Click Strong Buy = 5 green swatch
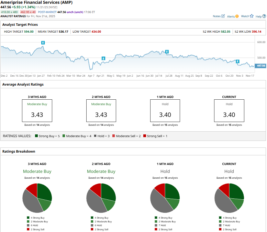The image size is (267, 232). tap(36, 136)
